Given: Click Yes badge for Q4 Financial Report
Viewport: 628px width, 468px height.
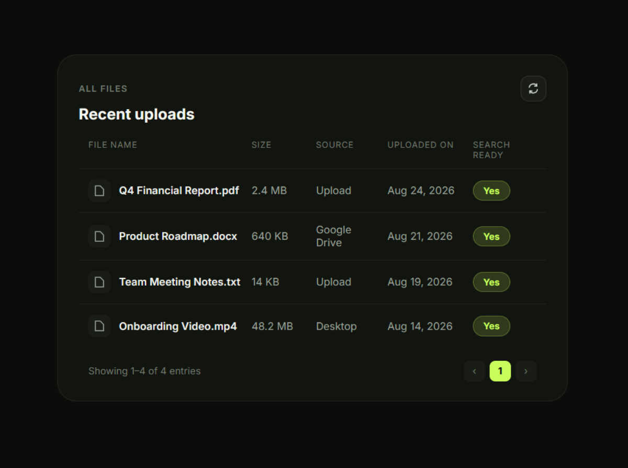Looking at the screenshot, I should [491, 191].
